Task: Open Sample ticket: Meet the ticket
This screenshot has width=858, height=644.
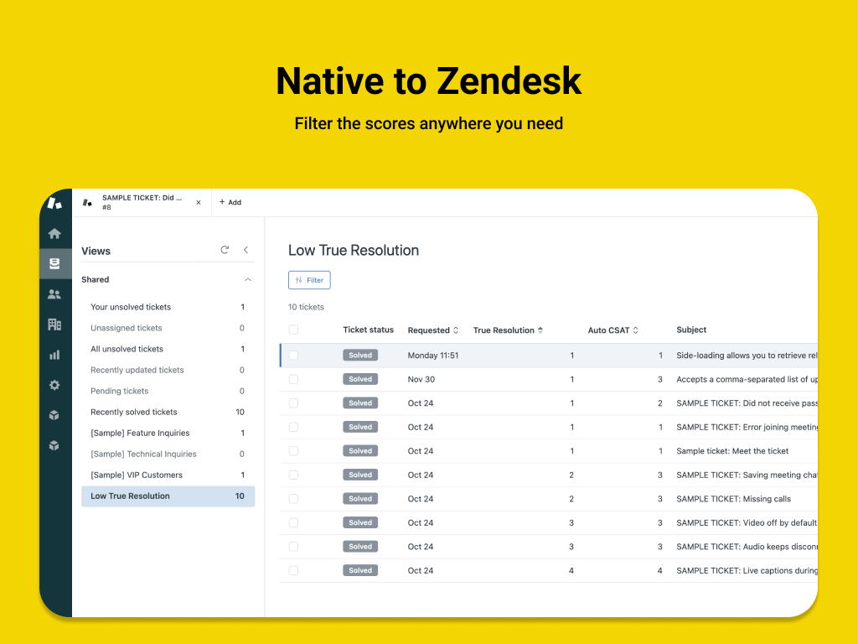Action: point(732,450)
